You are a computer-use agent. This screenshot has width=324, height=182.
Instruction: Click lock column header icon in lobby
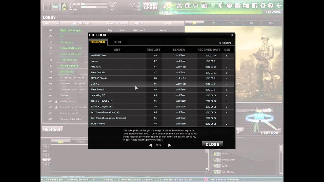point(57,23)
